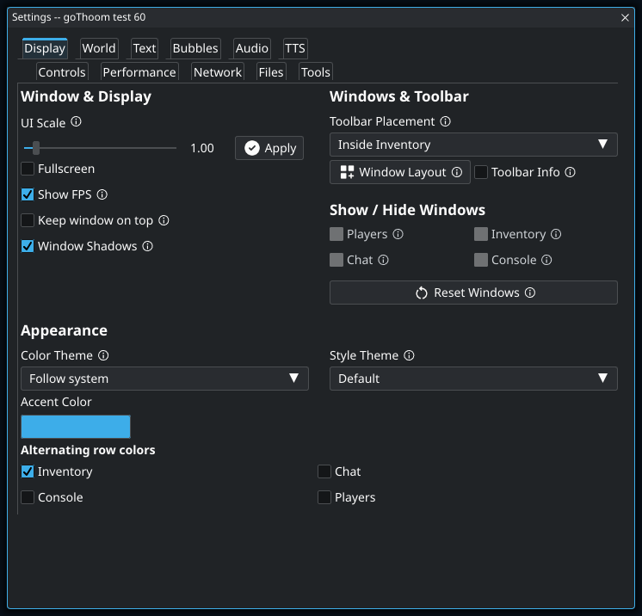642x616 pixels.
Task: Click the info icon beside Window Shadows
Action: (x=147, y=246)
